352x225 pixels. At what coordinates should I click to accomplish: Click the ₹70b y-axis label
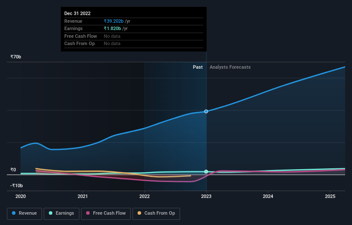click(16, 57)
